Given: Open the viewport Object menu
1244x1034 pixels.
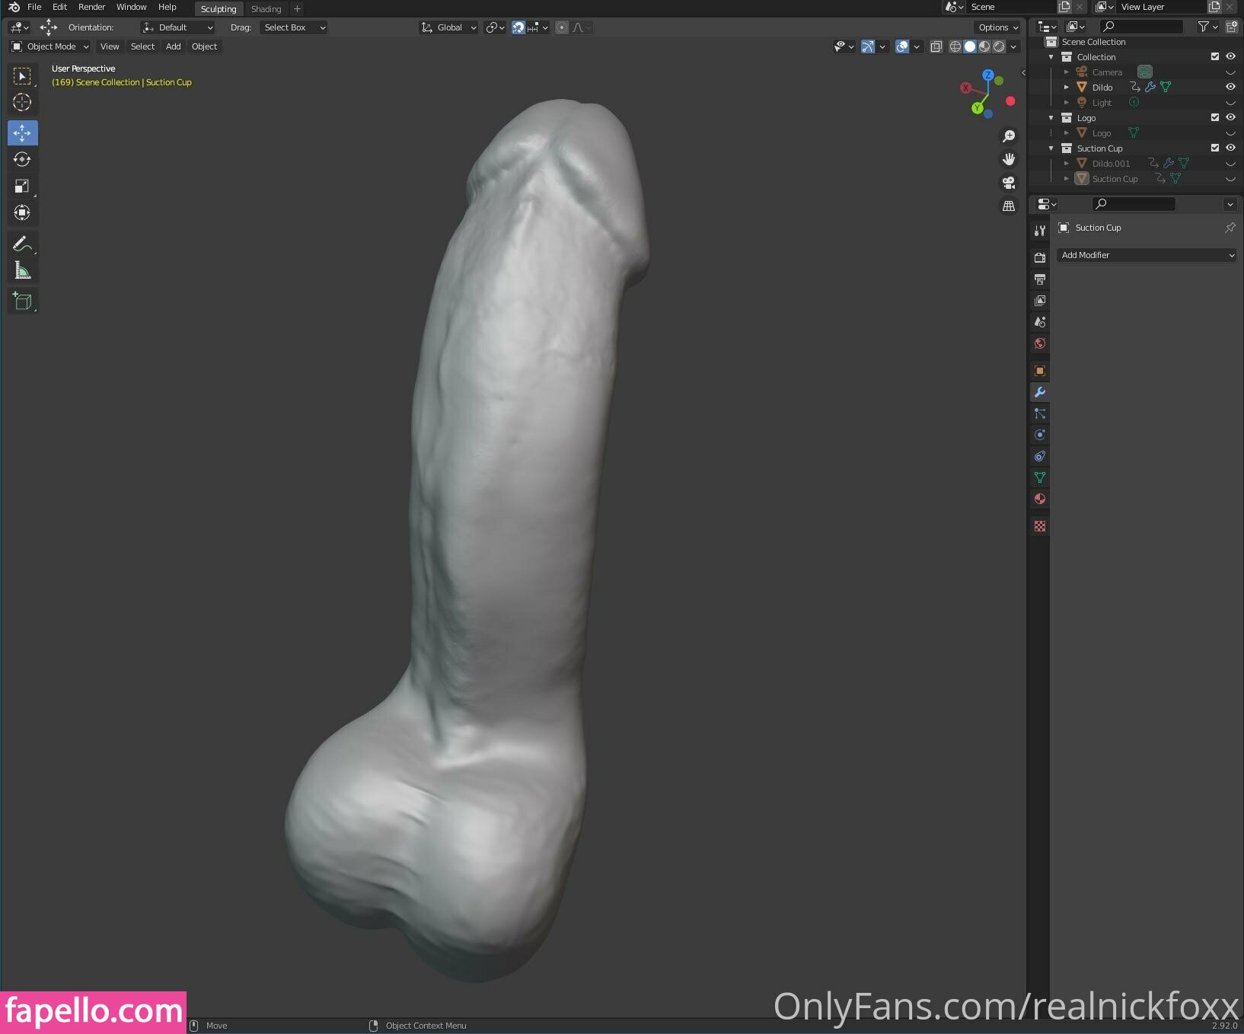Looking at the screenshot, I should point(204,46).
